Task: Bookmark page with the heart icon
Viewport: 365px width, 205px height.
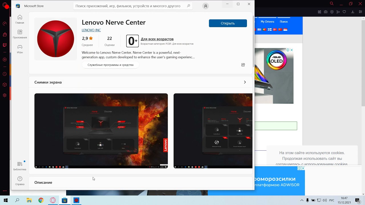Action: pos(344,12)
